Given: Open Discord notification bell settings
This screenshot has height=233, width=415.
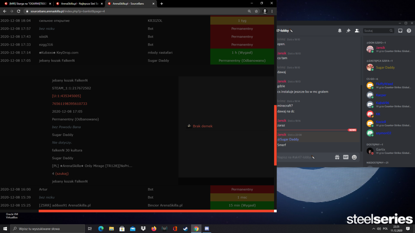Looking at the screenshot, I should click(x=340, y=31).
